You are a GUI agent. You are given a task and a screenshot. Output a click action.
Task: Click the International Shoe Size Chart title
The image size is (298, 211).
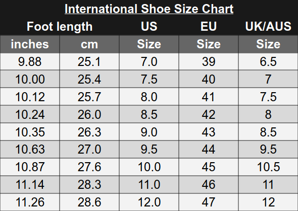[149, 9]
